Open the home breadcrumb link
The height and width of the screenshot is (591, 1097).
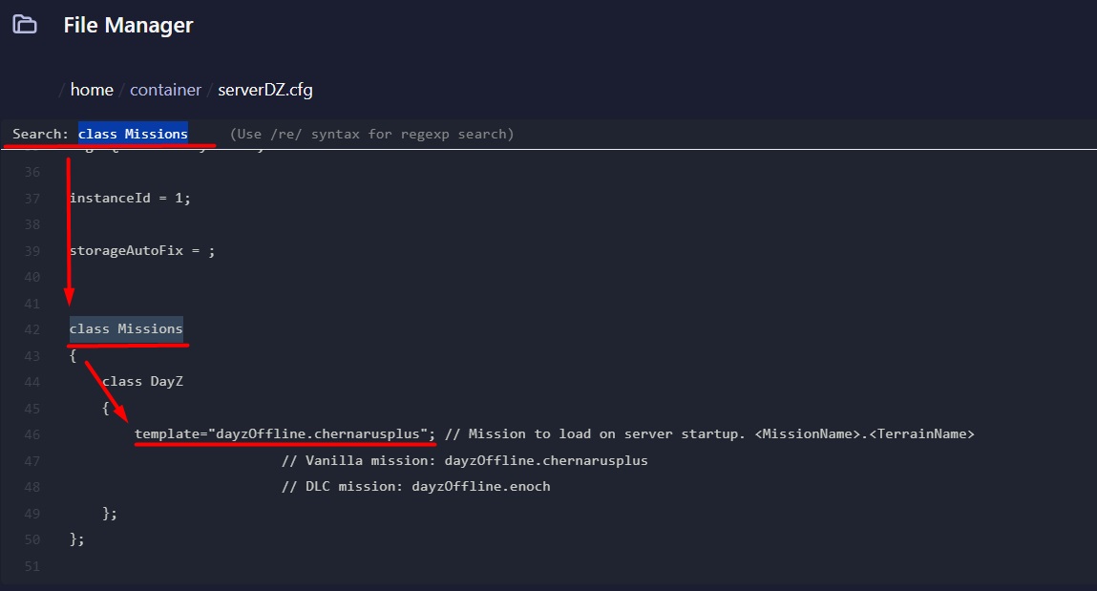click(91, 89)
